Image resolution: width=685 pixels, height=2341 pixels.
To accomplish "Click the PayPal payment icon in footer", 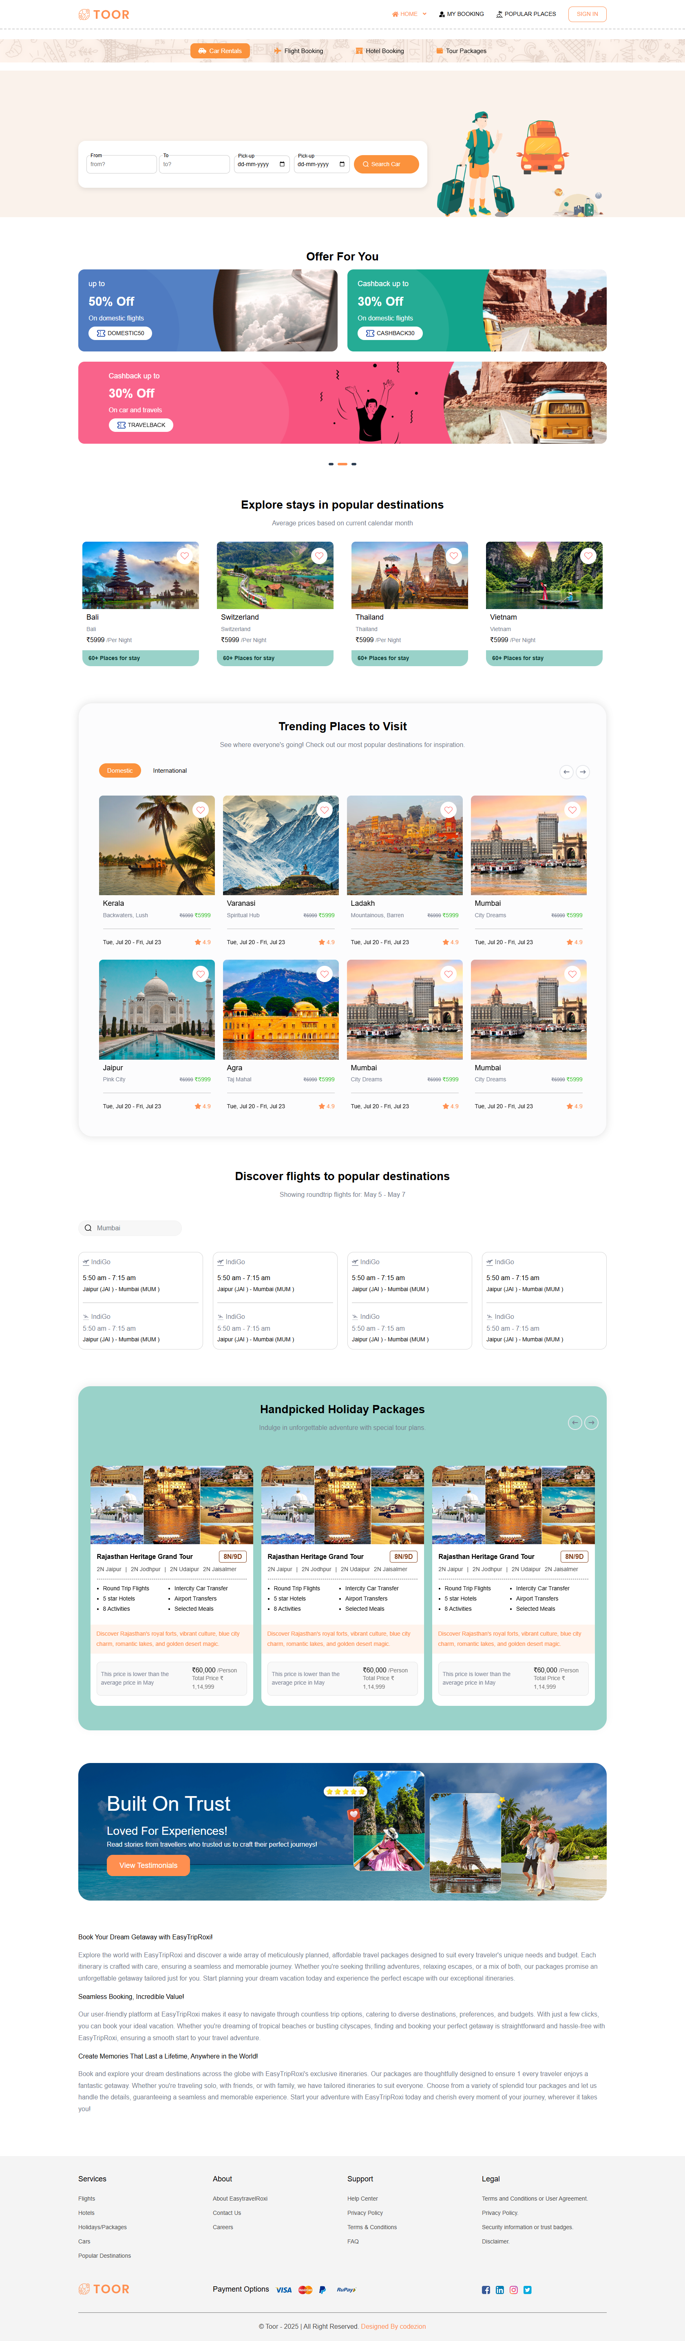I will (x=322, y=2289).
